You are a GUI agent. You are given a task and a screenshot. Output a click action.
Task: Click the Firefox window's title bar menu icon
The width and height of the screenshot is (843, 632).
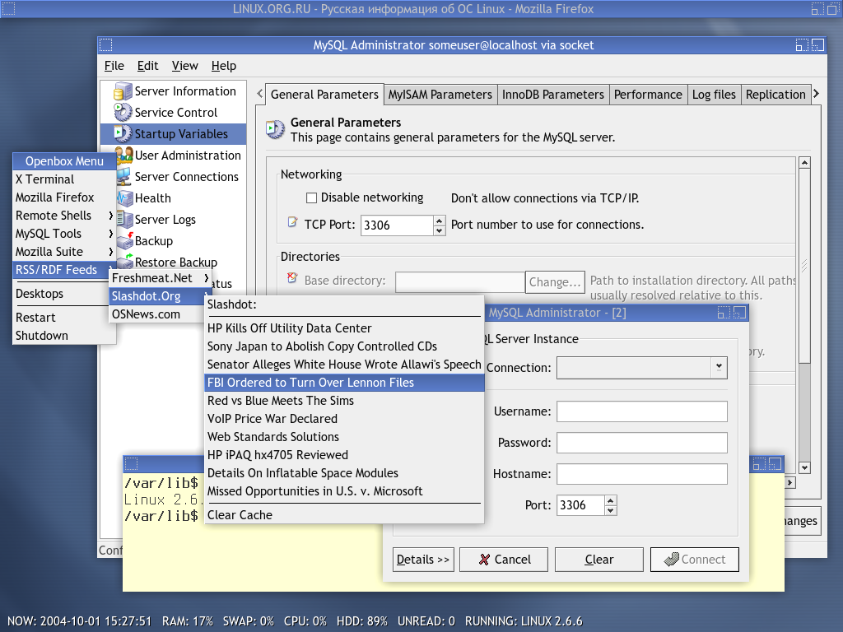[x=8, y=8]
